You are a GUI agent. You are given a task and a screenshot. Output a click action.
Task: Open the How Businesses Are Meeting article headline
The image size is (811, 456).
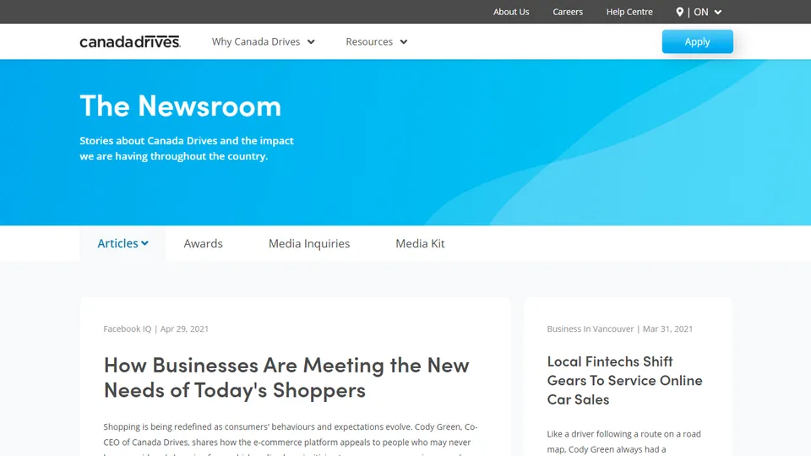286,377
